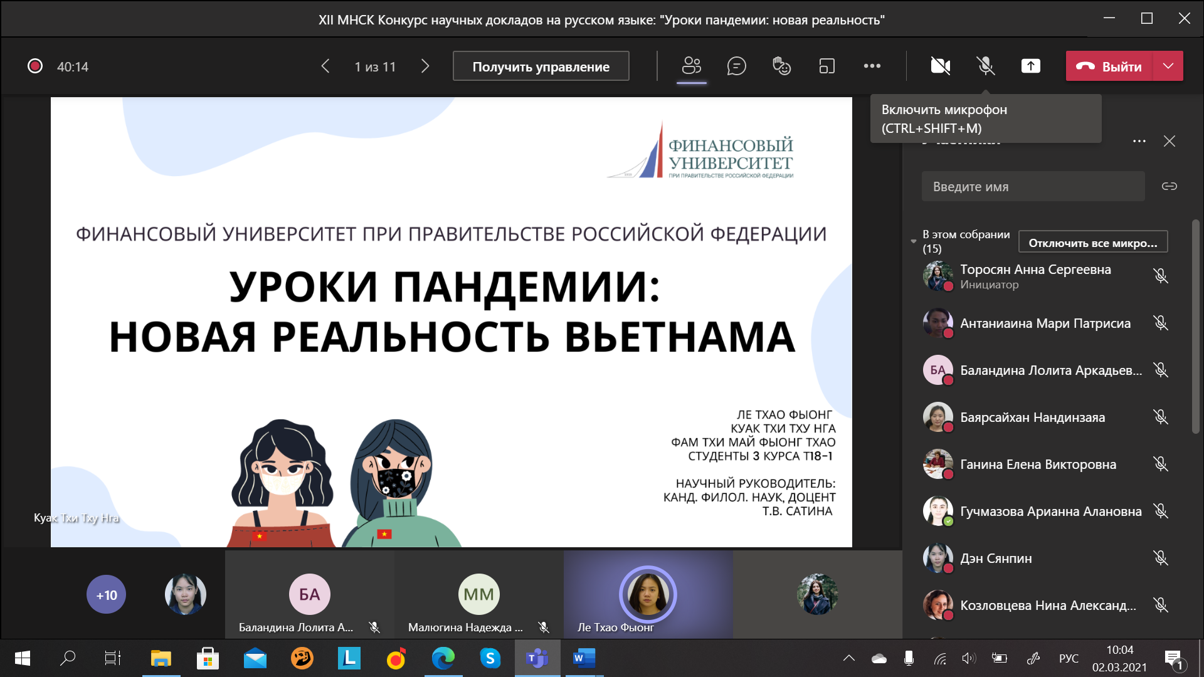Image resolution: width=1204 pixels, height=677 pixels.
Task: Switch input language РУС
Action: tap(1069, 658)
